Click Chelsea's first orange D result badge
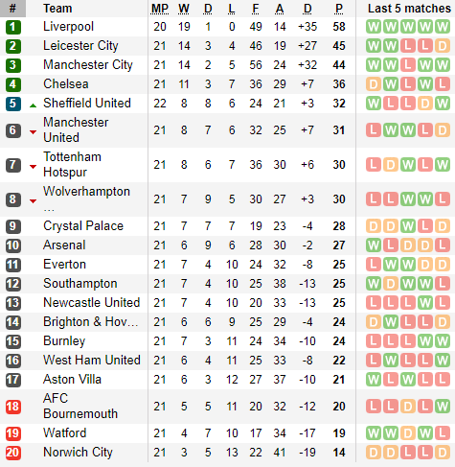Screen dimensions: 455x467 [374, 84]
